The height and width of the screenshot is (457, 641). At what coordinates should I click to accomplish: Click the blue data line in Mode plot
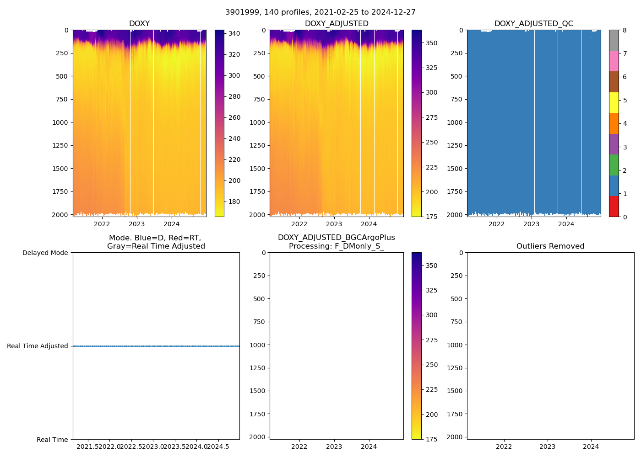click(156, 346)
